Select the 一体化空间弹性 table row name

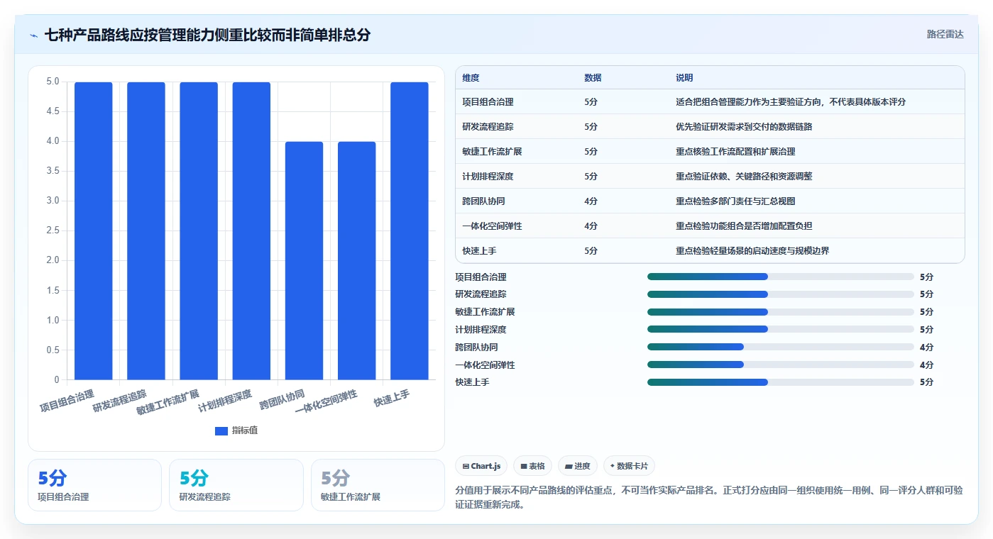click(x=492, y=226)
